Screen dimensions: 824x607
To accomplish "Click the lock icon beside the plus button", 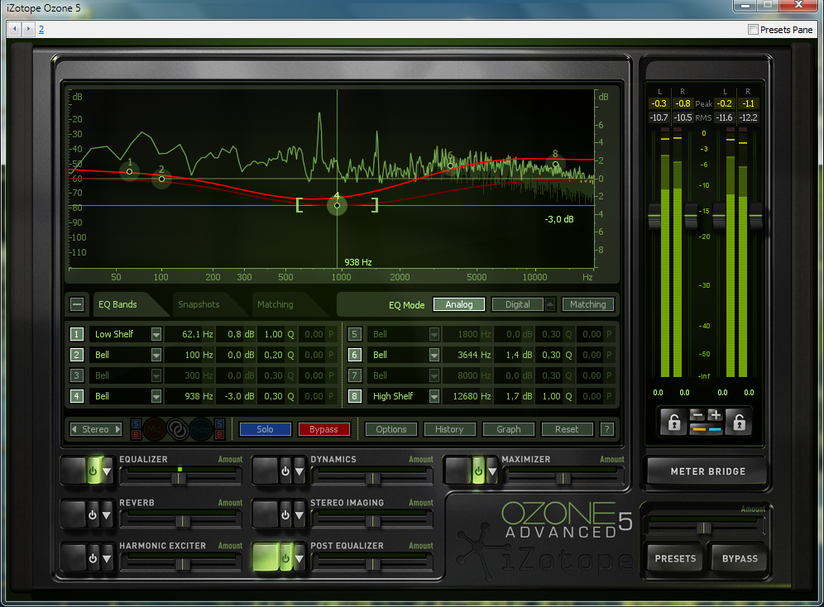I will [739, 422].
